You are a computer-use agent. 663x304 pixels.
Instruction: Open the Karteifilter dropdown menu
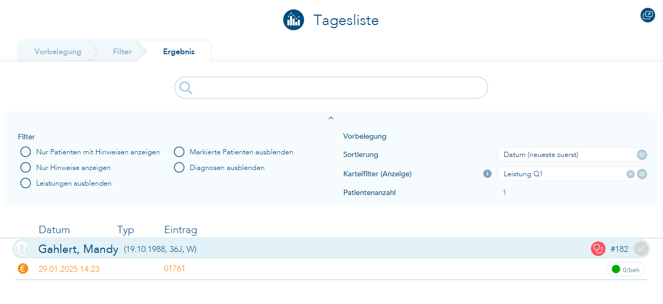pyautogui.click(x=642, y=174)
